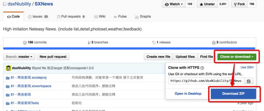This screenshot has width=264, height=111.
Task: Switch to the Issues tab
Action: (x=38, y=16)
